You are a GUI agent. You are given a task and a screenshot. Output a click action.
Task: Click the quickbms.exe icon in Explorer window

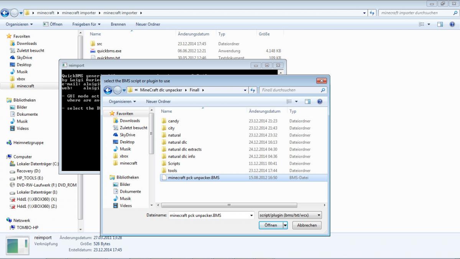[x=93, y=51]
